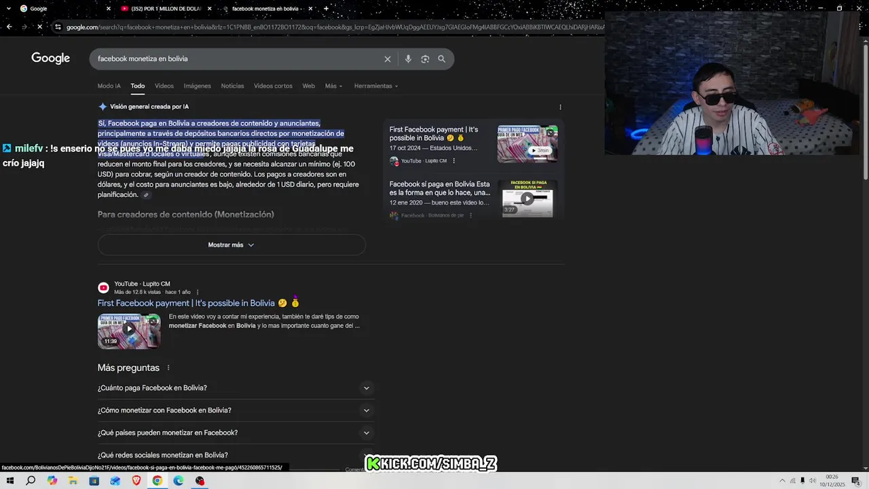Expand '¿Cómo monetizar con Facebook en Bolivia?'
The height and width of the screenshot is (489, 869).
point(236,411)
